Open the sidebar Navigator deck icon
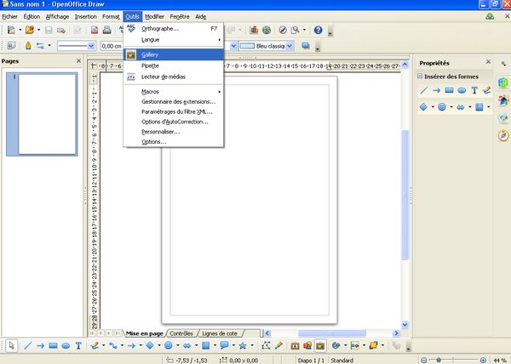The height and width of the screenshot is (364, 511). click(x=503, y=135)
